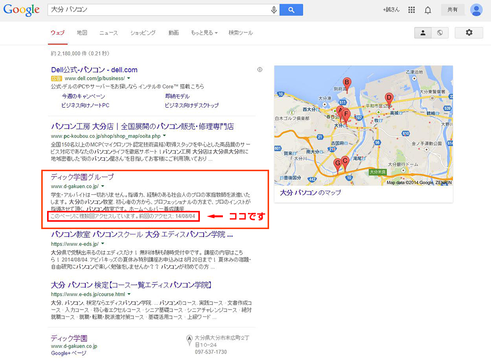This screenshot has width=491, height=362.
Task: Click the previous access note 14/08/04
Action: click(123, 216)
